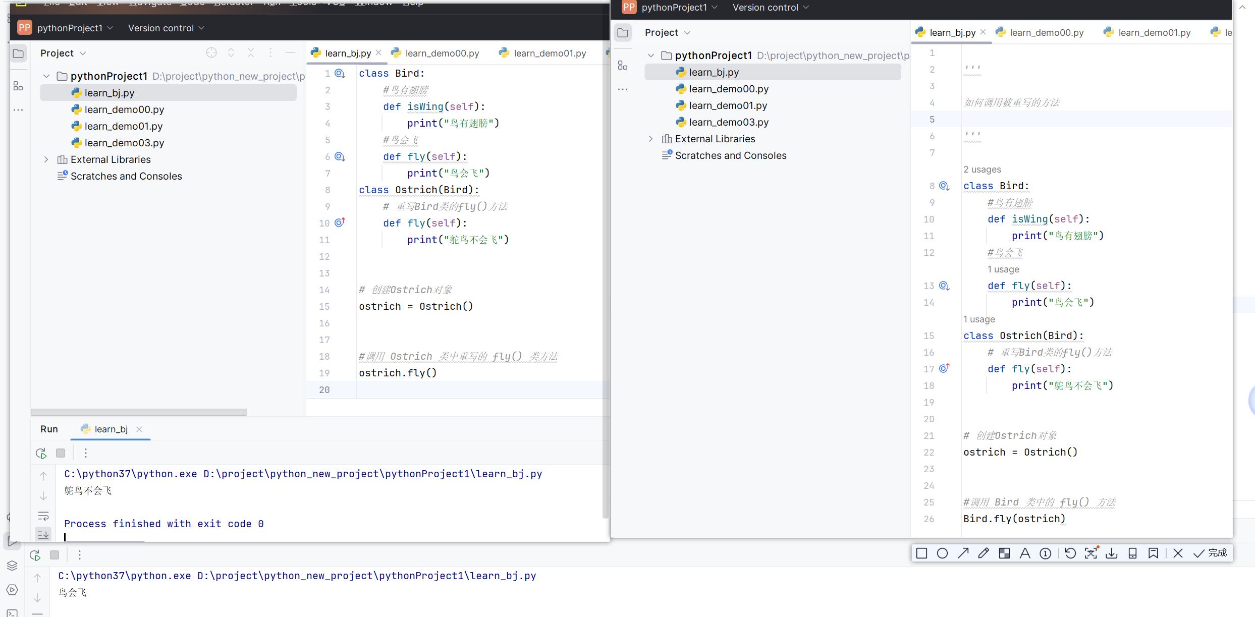The width and height of the screenshot is (1255, 617).
Task: Toggle the Project tool window folder button
Action: (x=18, y=53)
